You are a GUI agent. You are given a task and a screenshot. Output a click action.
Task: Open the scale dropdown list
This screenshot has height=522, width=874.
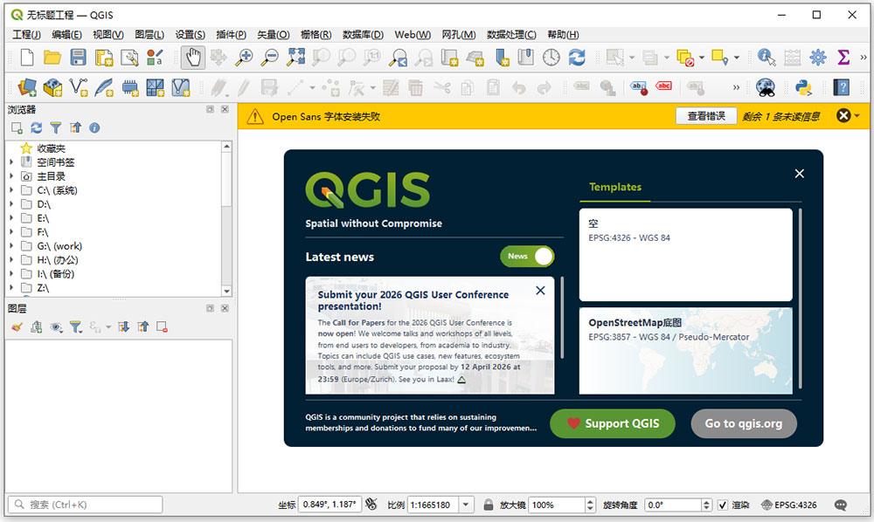[x=466, y=504]
